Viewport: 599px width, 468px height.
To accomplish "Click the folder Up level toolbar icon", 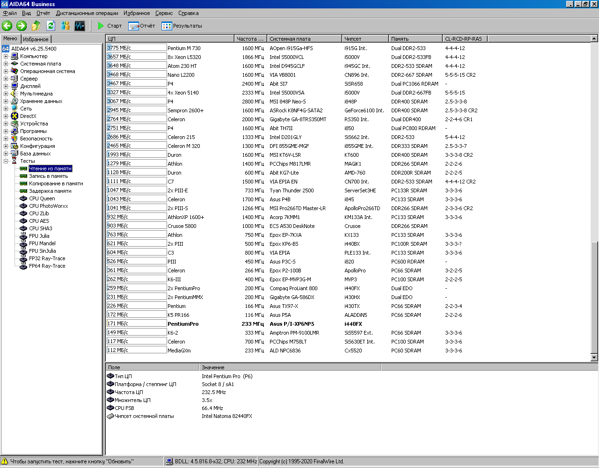I will 36,26.
